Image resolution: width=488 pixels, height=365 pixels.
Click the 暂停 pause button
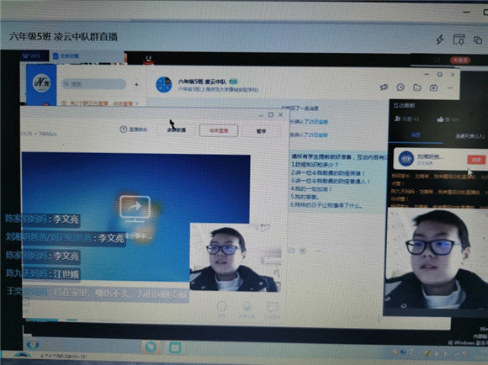coord(261,131)
